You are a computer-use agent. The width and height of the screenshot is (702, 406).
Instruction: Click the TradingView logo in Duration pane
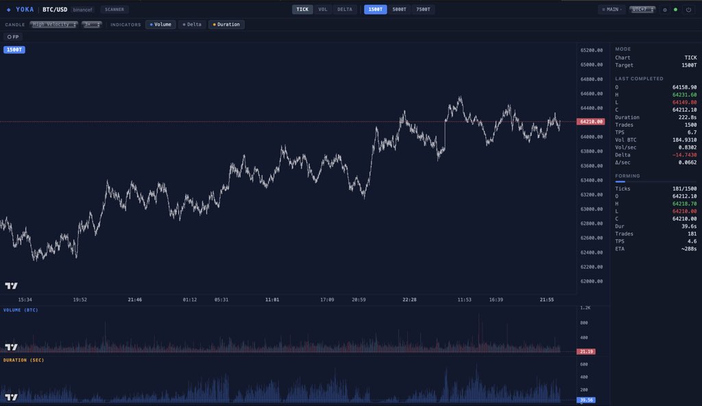pyautogui.click(x=11, y=397)
